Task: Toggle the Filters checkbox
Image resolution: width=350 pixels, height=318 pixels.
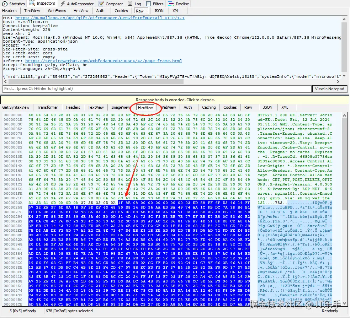Action: [x=148, y=4]
